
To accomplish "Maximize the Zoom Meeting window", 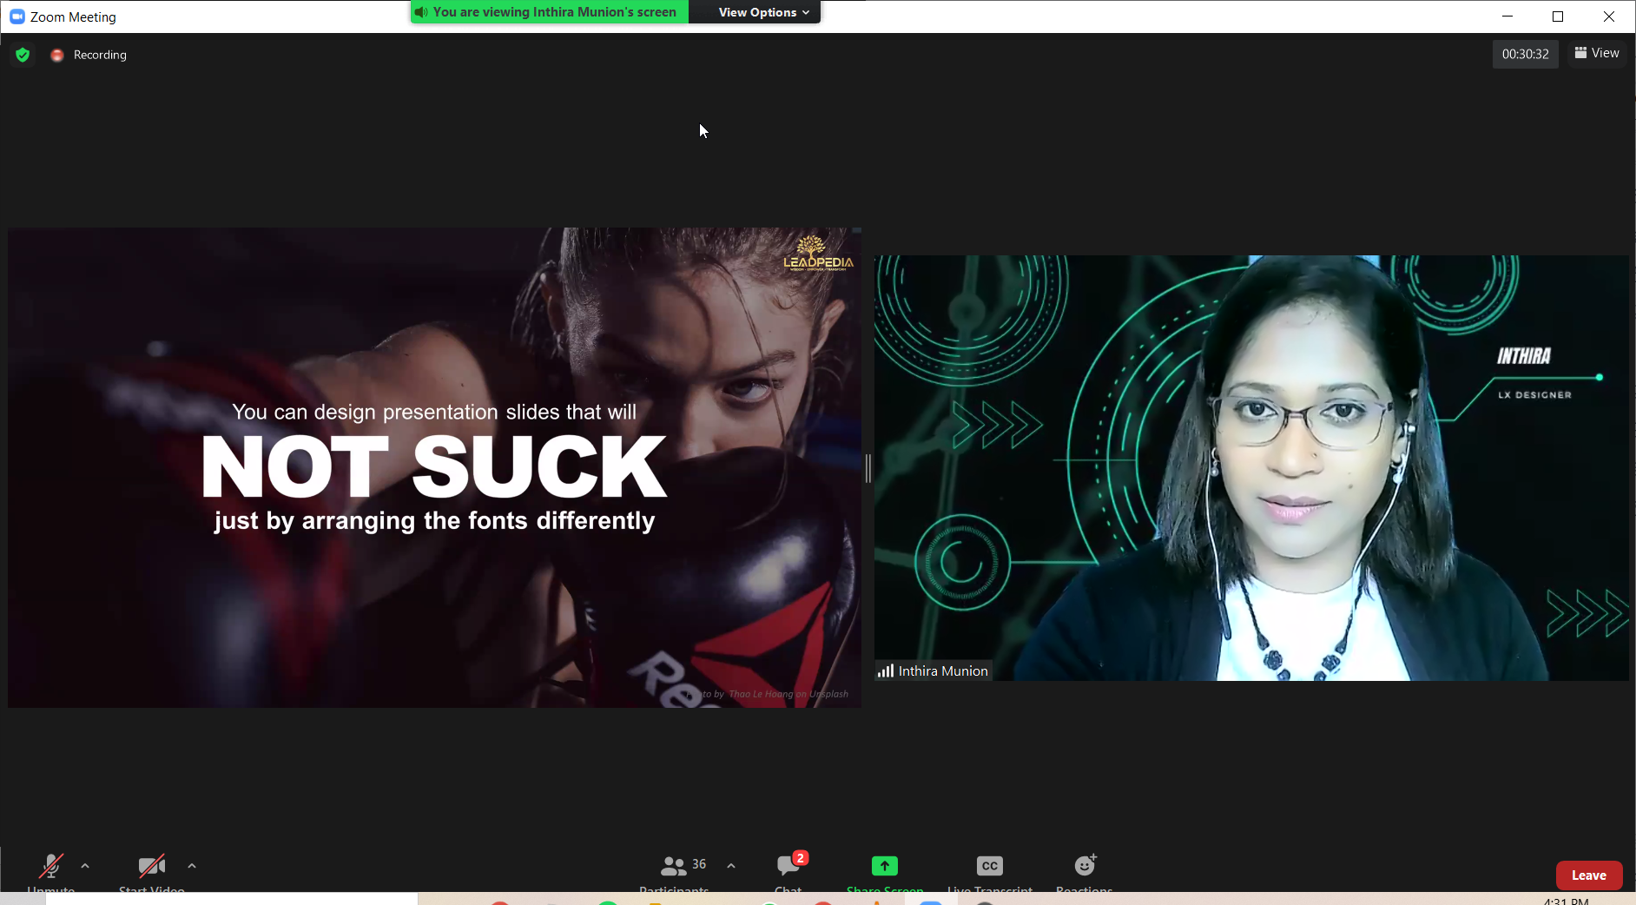I will point(1558,17).
